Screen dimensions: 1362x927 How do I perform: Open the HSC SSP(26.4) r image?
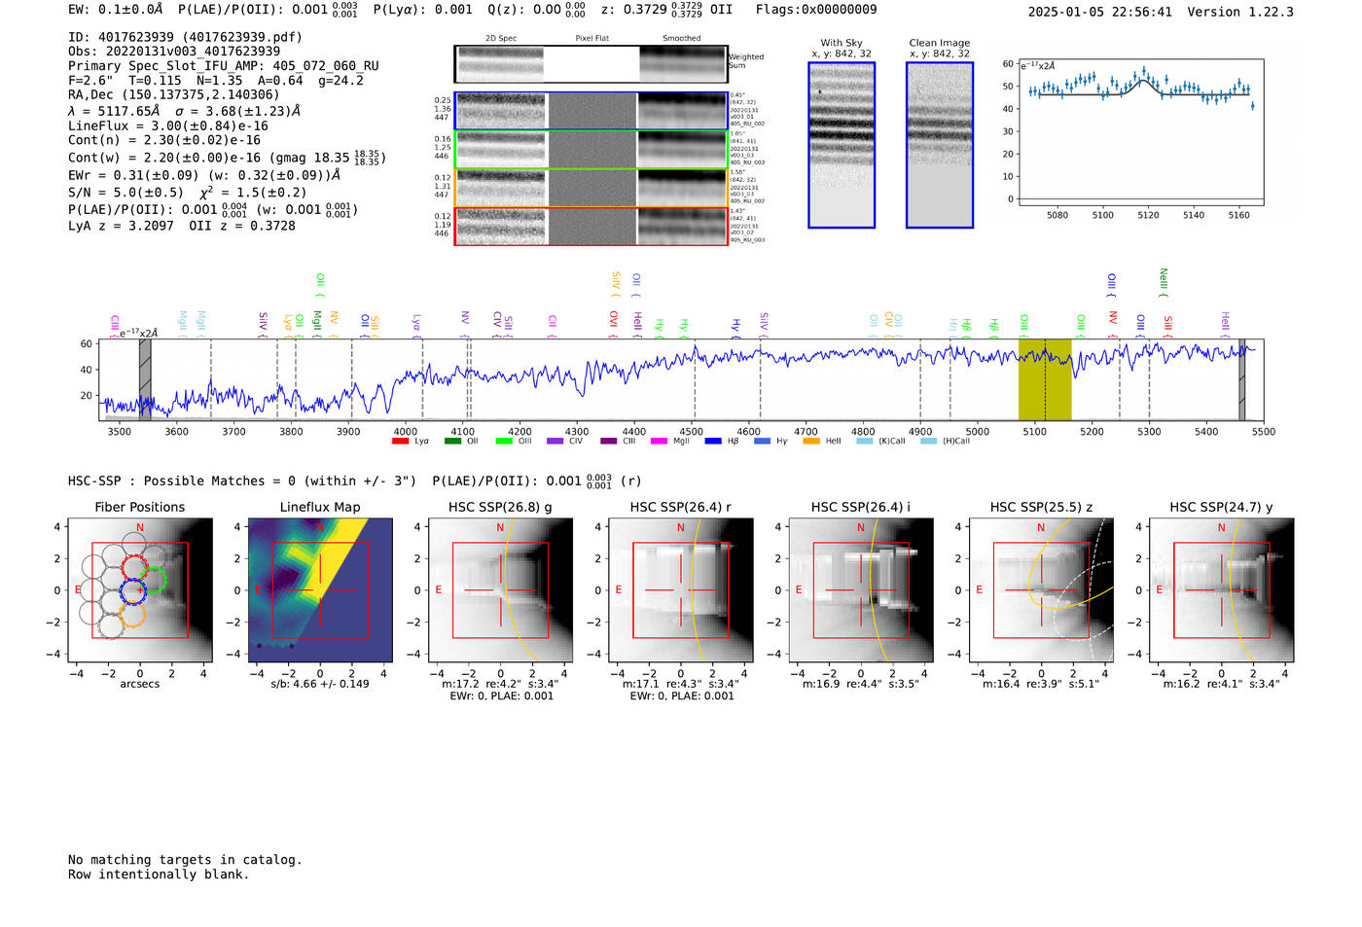[x=681, y=590]
